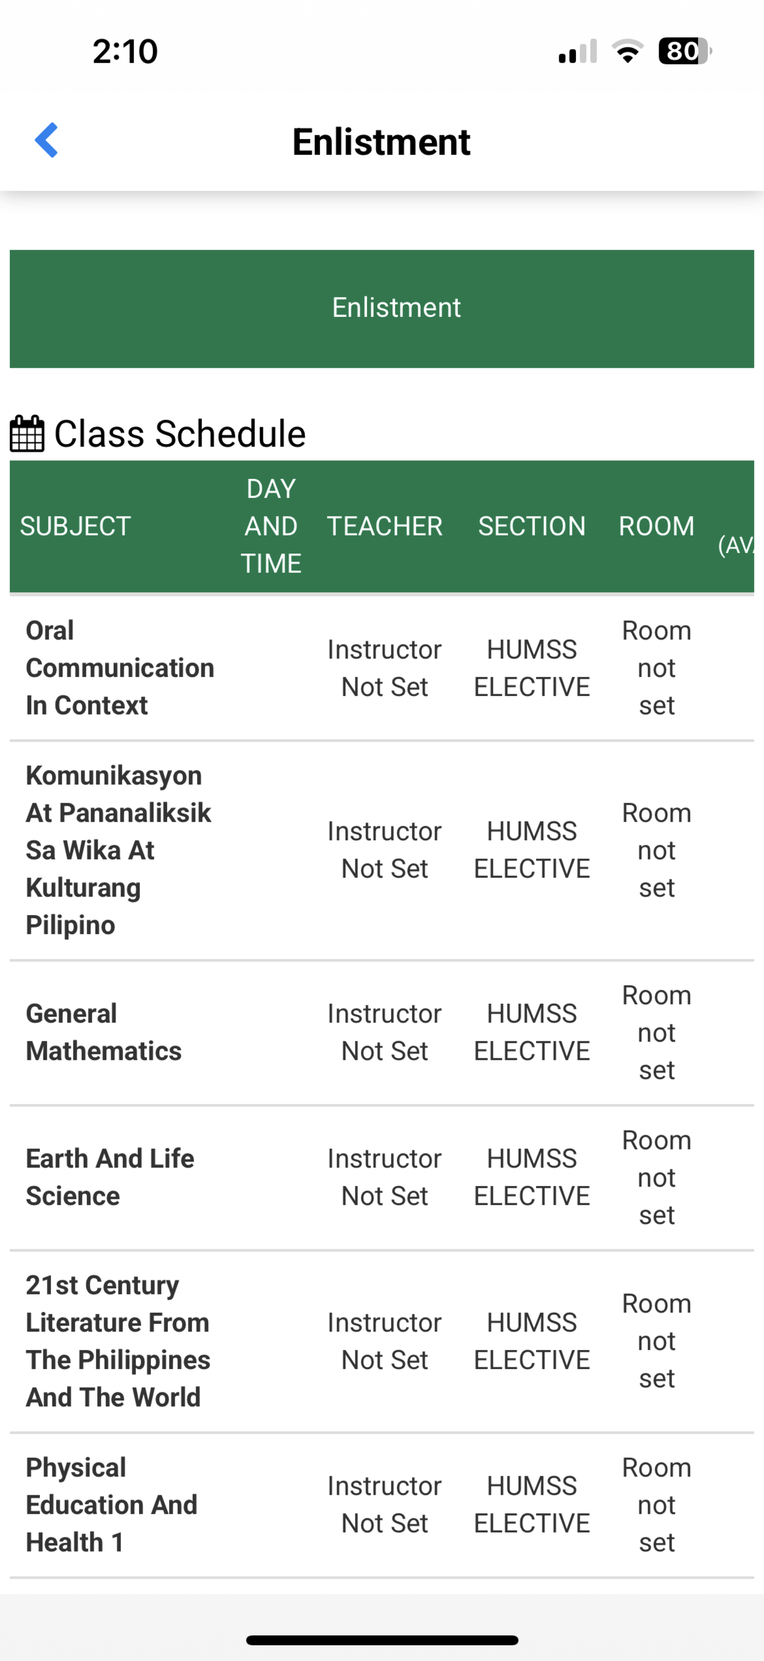Tap the green Enlistment banner
This screenshot has width=764, height=1661.
(382, 308)
